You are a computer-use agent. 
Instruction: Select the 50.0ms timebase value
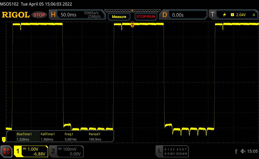point(68,15)
